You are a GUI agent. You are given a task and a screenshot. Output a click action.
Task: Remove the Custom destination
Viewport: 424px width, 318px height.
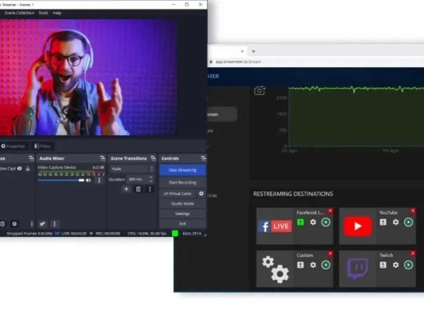(330, 253)
